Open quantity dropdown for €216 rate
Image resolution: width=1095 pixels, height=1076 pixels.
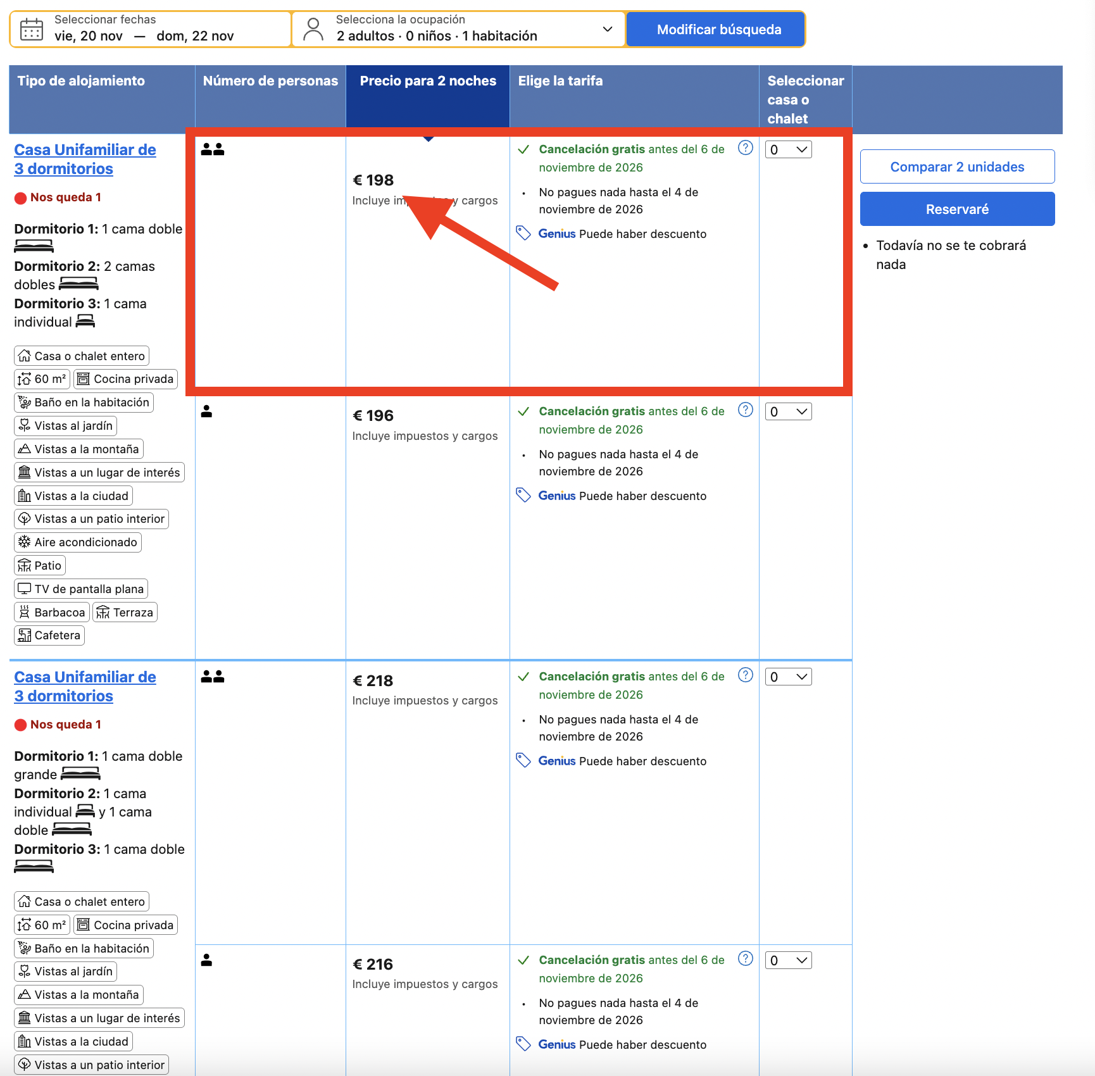pyautogui.click(x=789, y=960)
